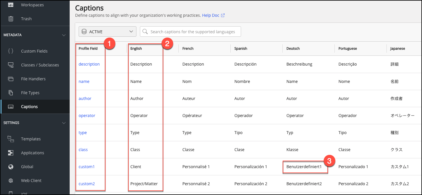
Task: Open the Help Doc link
Action: 211,15
